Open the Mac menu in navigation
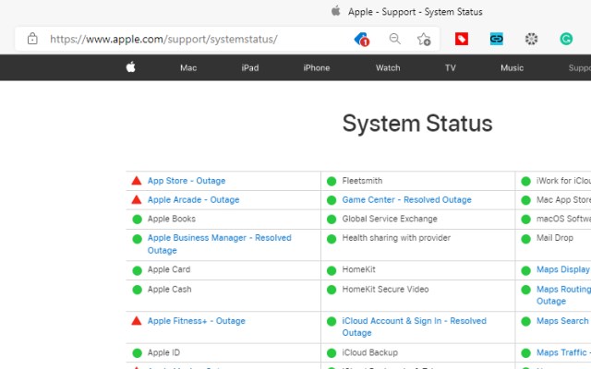The height and width of the screenshot is (369, 591). 188,67
